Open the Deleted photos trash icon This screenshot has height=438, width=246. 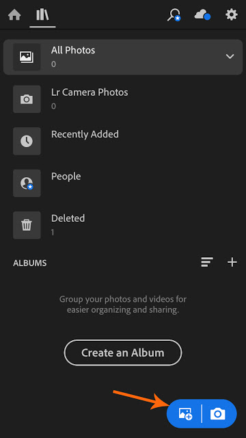point(27,225)
